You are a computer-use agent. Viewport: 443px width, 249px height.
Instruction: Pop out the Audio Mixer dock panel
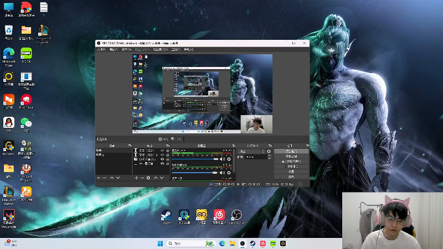coord(234,146)
